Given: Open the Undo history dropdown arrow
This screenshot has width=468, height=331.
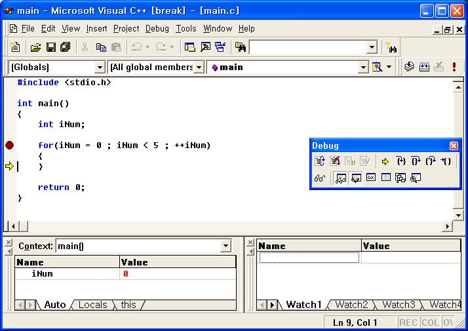Looking at the screenshot, I should (147, 47).
